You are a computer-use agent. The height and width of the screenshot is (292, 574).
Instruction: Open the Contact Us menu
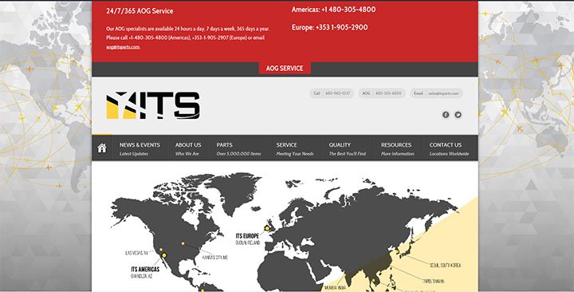(449, 148)
